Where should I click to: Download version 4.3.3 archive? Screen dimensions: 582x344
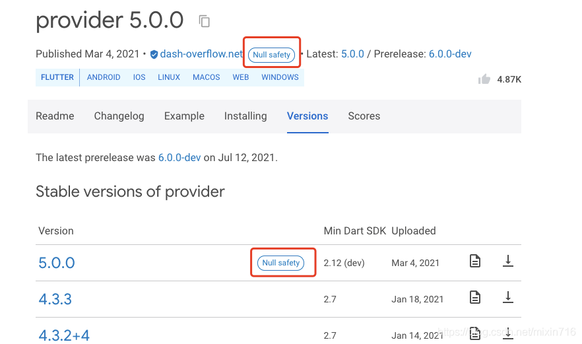[x=507, y=298]
